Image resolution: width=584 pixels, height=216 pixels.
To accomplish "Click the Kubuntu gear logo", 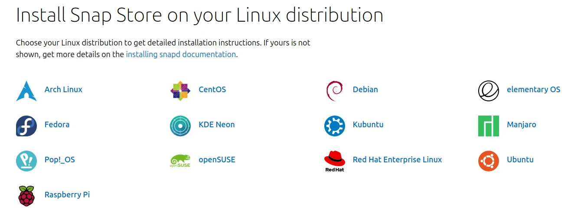I will (x=335, y=126).
